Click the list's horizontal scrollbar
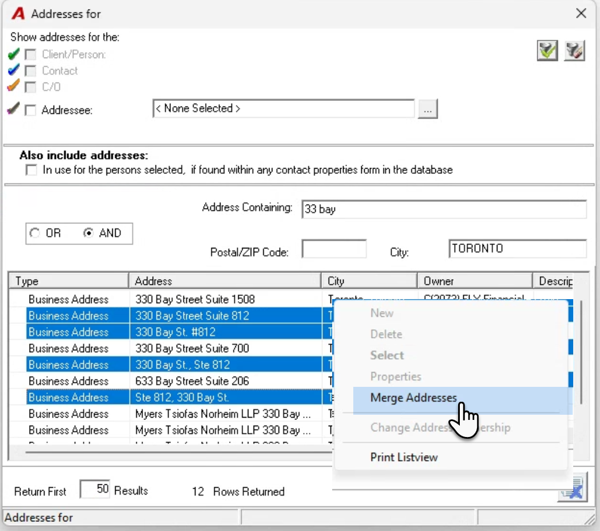This screenshot has width=600, height=531. [178, 452]
